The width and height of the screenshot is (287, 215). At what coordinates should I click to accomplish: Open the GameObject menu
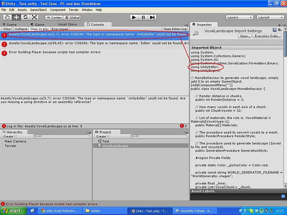pyautogui.click(x=38, y=10)
